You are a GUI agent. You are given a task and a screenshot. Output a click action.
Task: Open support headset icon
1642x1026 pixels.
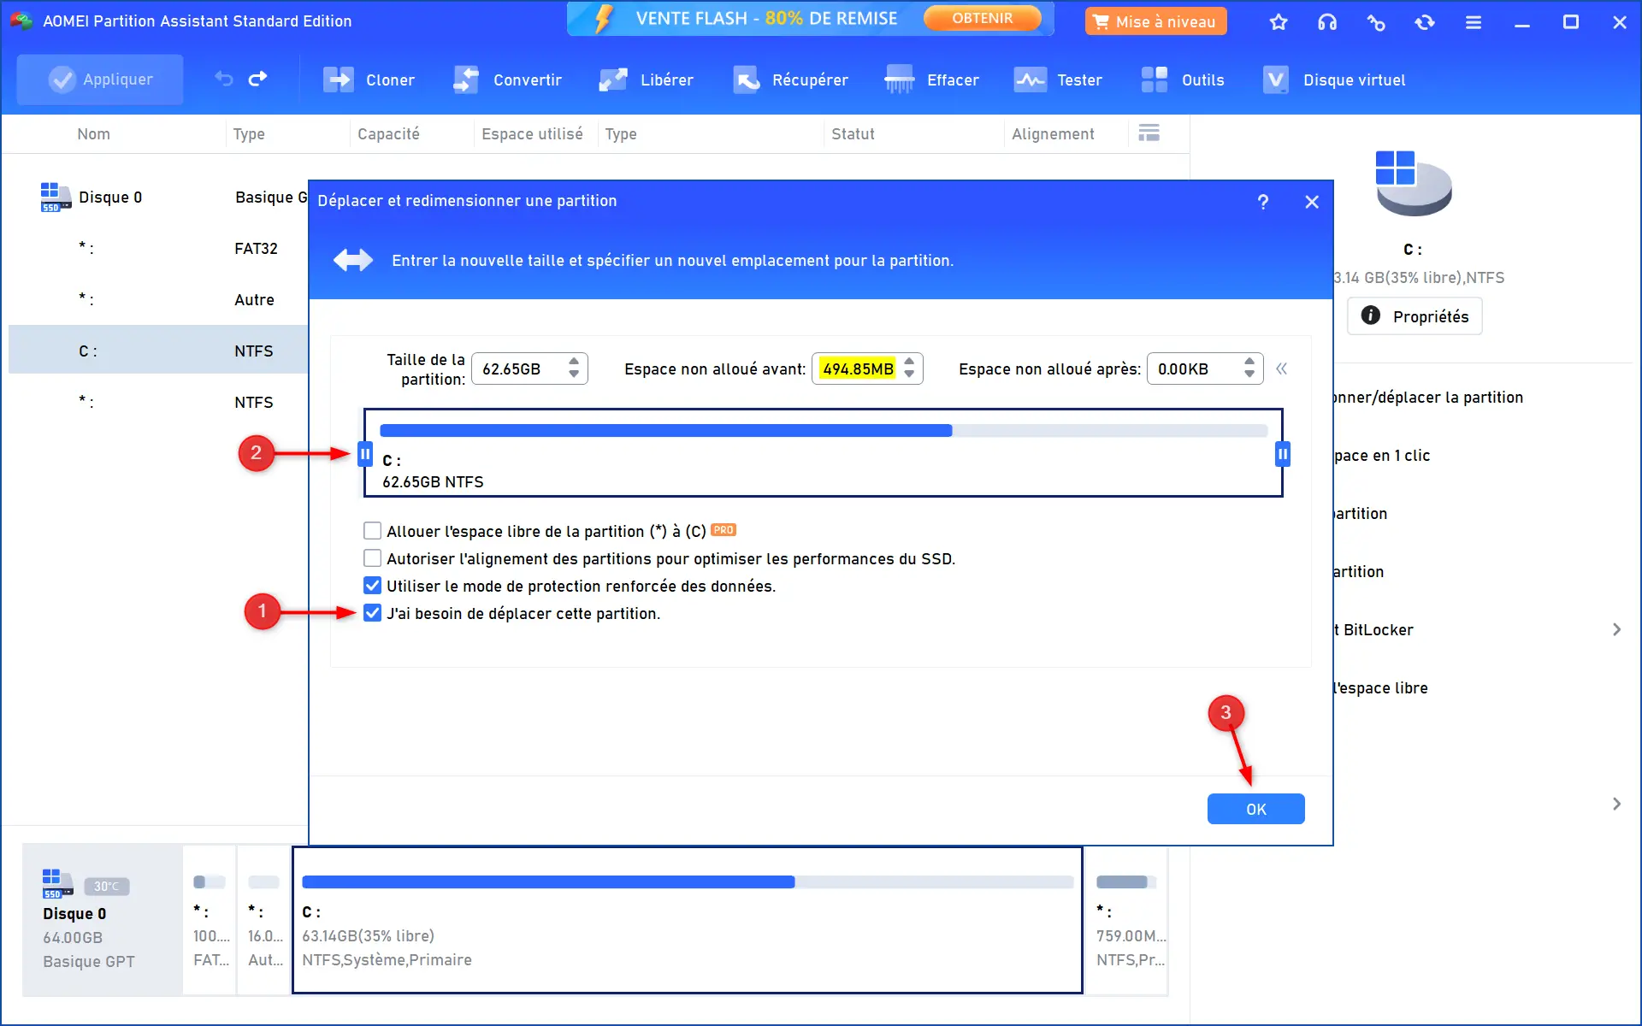coord(1327,22)
